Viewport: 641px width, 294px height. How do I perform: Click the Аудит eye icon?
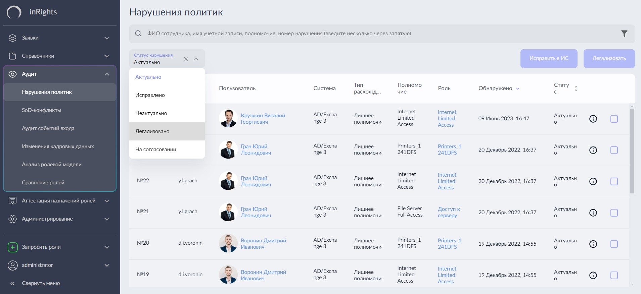click(x=12, y=74)
